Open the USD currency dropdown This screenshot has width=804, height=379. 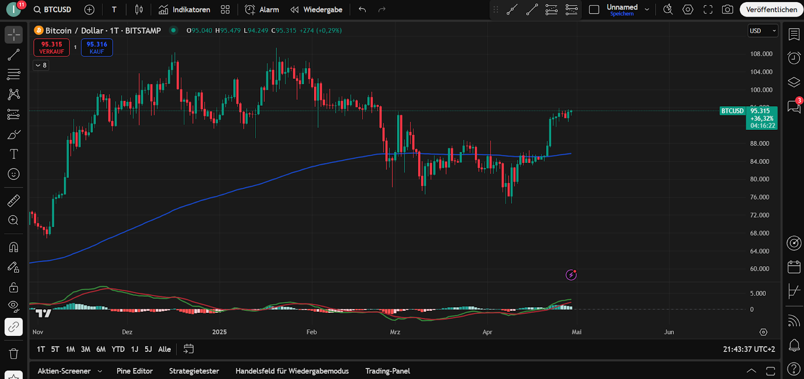coord(763,31)
